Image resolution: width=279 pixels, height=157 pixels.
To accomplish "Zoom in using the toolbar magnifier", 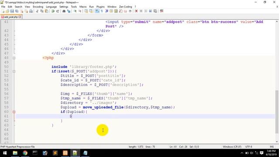I will [75, 11].
